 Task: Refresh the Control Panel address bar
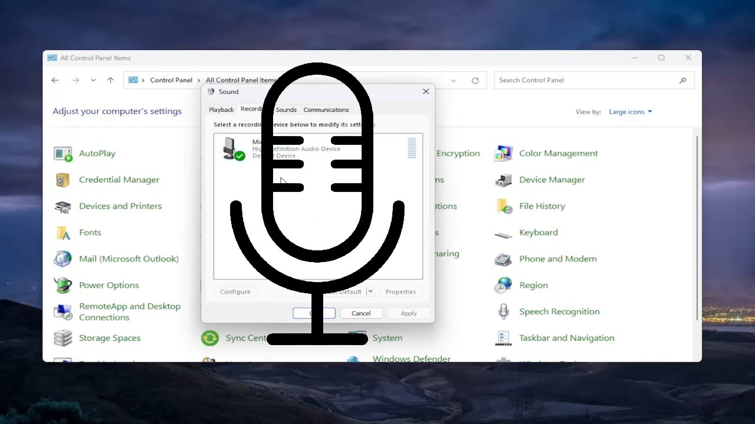[475, 81]
